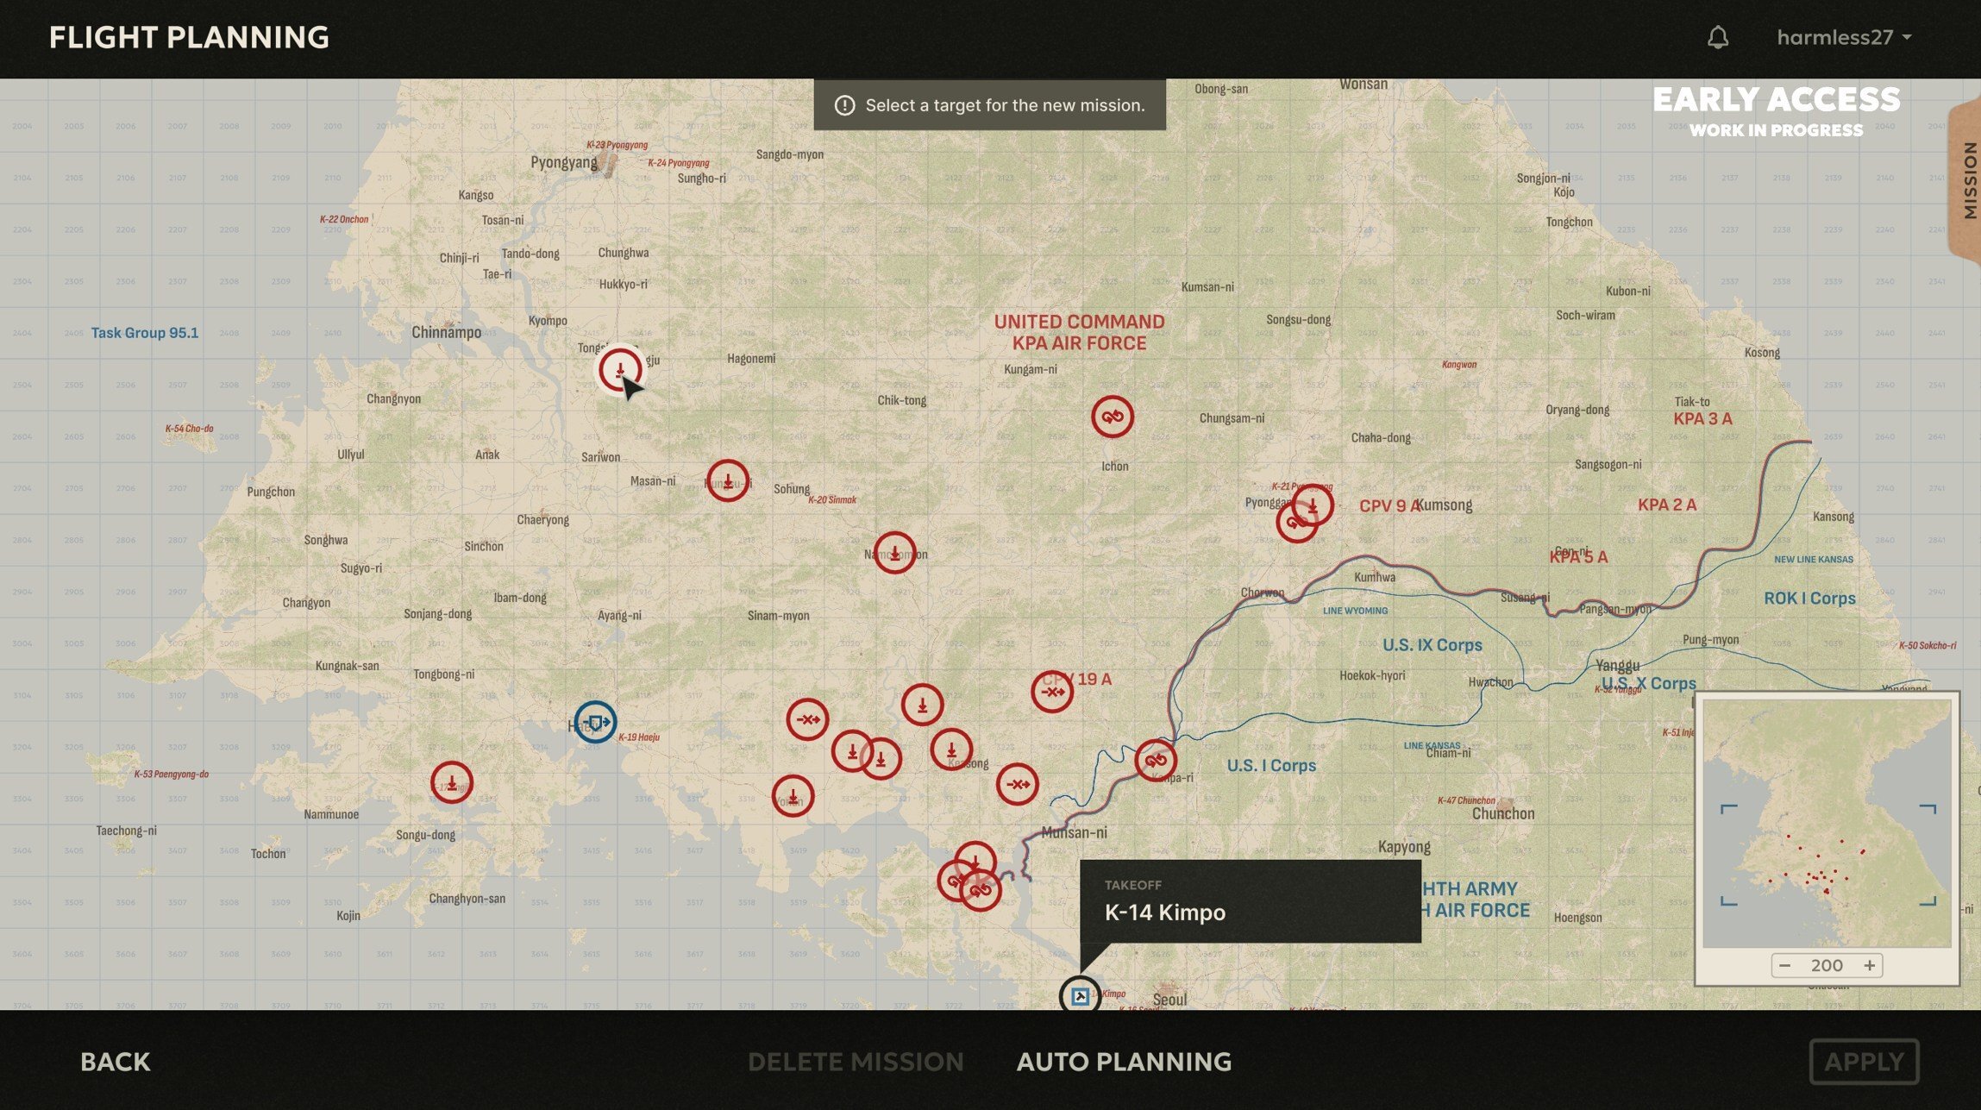Viewport: 1981px width, 1110px height.
Task: Click the Chunchon city label
Action: coord(1503,813)
